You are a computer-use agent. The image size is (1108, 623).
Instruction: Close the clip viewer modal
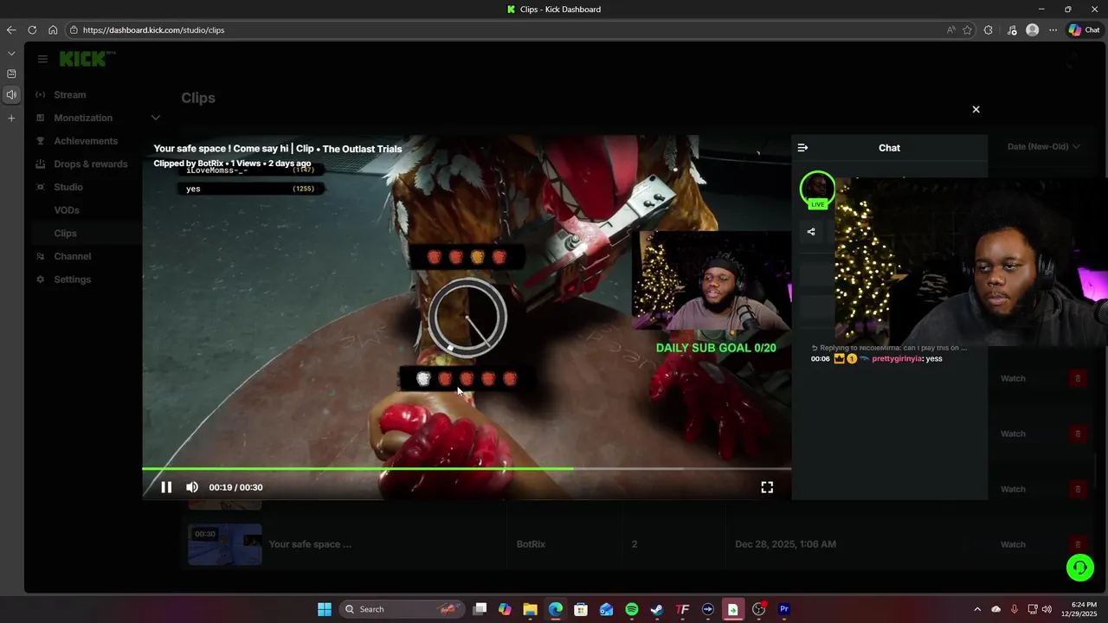click(x=976, y=109)
